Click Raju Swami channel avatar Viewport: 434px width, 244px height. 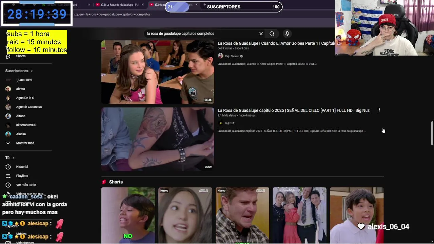[x=220, y=56]
